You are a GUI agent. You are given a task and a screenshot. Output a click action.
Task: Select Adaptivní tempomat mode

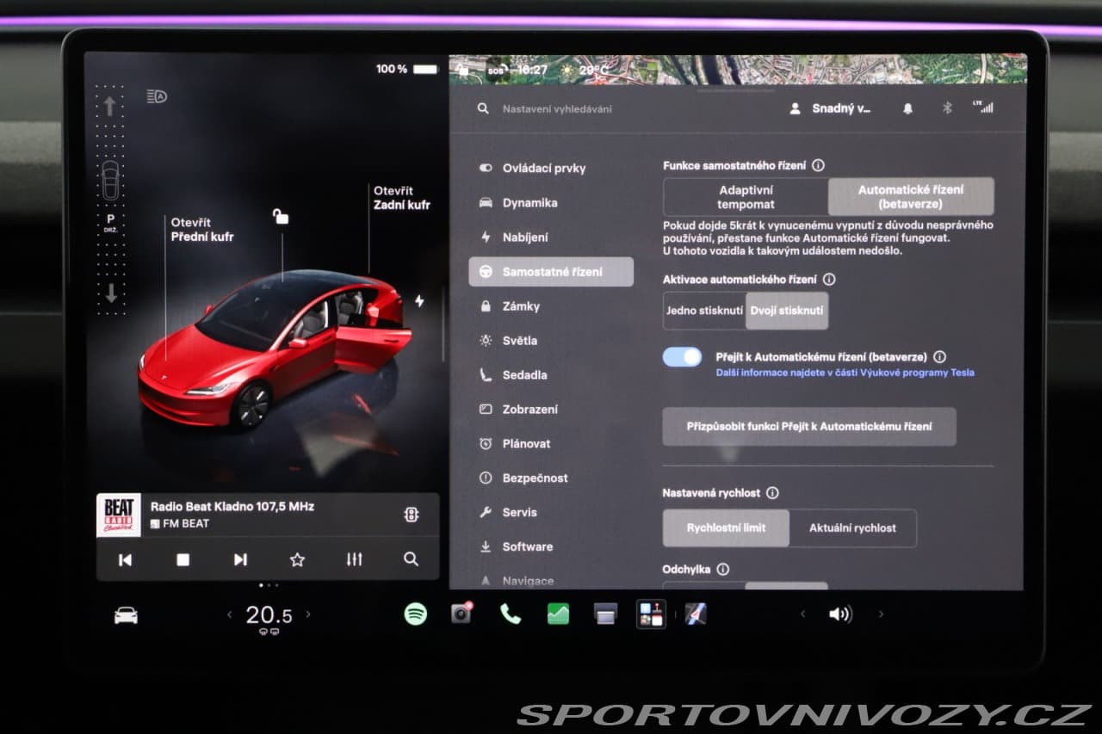(746, 197)
